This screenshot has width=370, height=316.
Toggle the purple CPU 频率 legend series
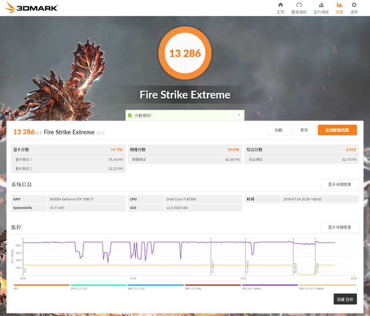270,286
